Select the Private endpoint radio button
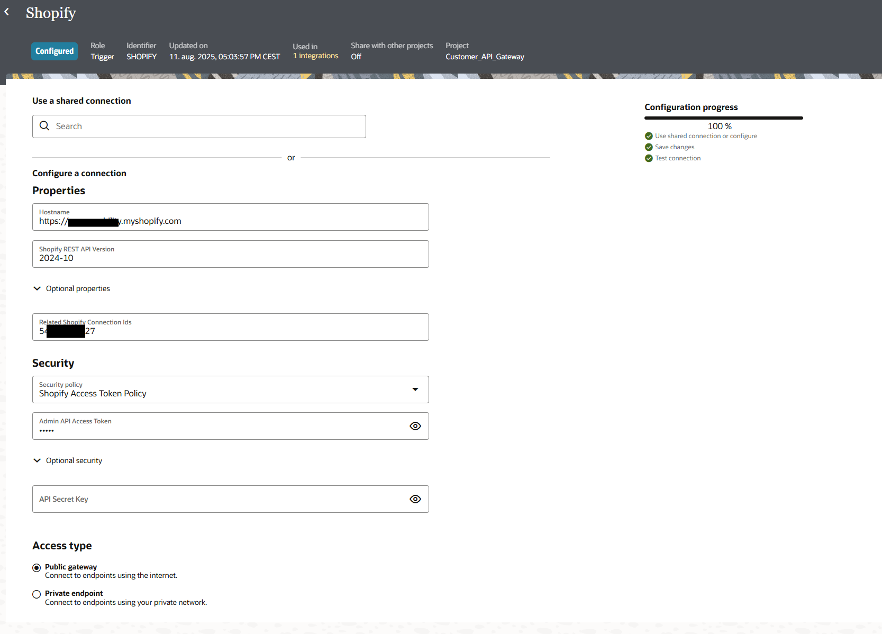882x634 pixels. (x=37, y=594)
